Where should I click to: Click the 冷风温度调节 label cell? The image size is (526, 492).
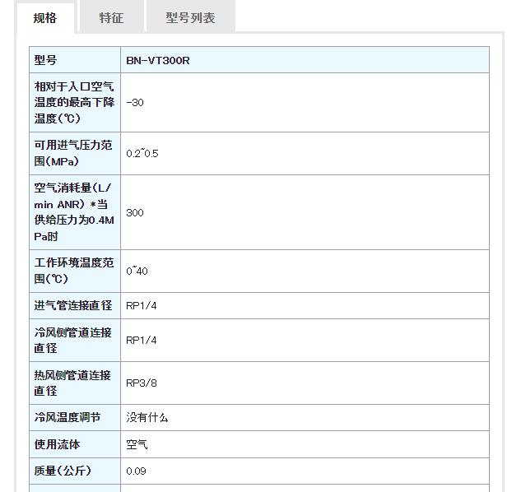[x=75, y=418]
